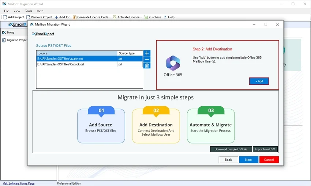This screenshot has width=311, height=186.
Task: Open Visit Software Home Page link
Action: [x=19, y=183]
